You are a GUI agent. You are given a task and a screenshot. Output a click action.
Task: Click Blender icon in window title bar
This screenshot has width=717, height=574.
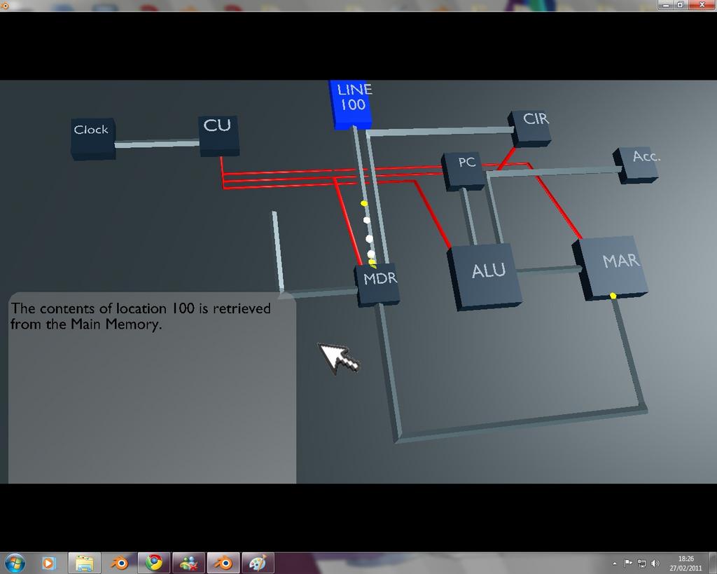6,6
